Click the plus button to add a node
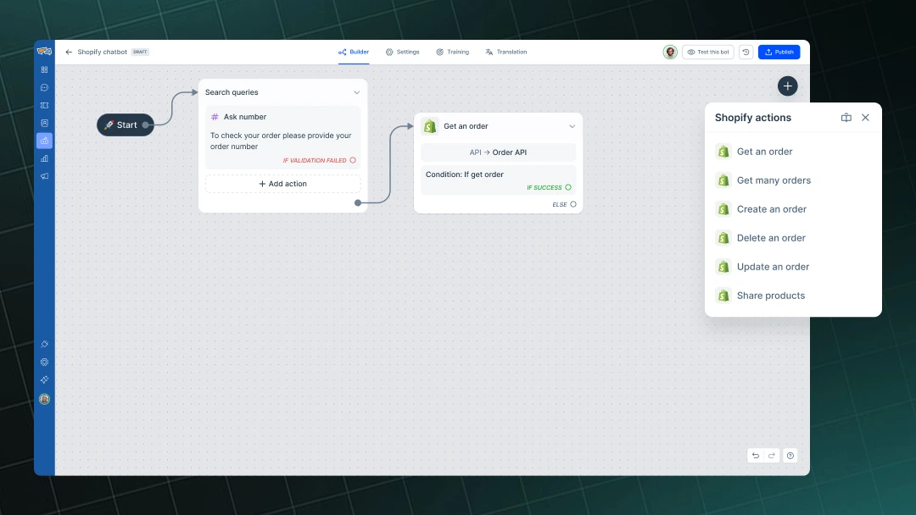The image size is (916, 515). point(787,86)
